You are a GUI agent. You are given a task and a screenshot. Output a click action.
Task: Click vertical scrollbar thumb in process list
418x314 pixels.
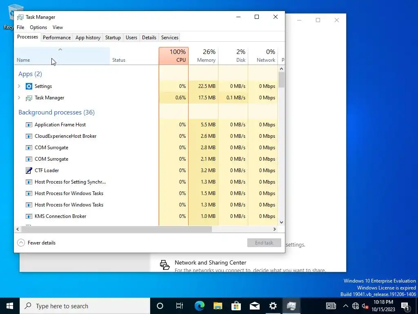click(x=281, y=80)
